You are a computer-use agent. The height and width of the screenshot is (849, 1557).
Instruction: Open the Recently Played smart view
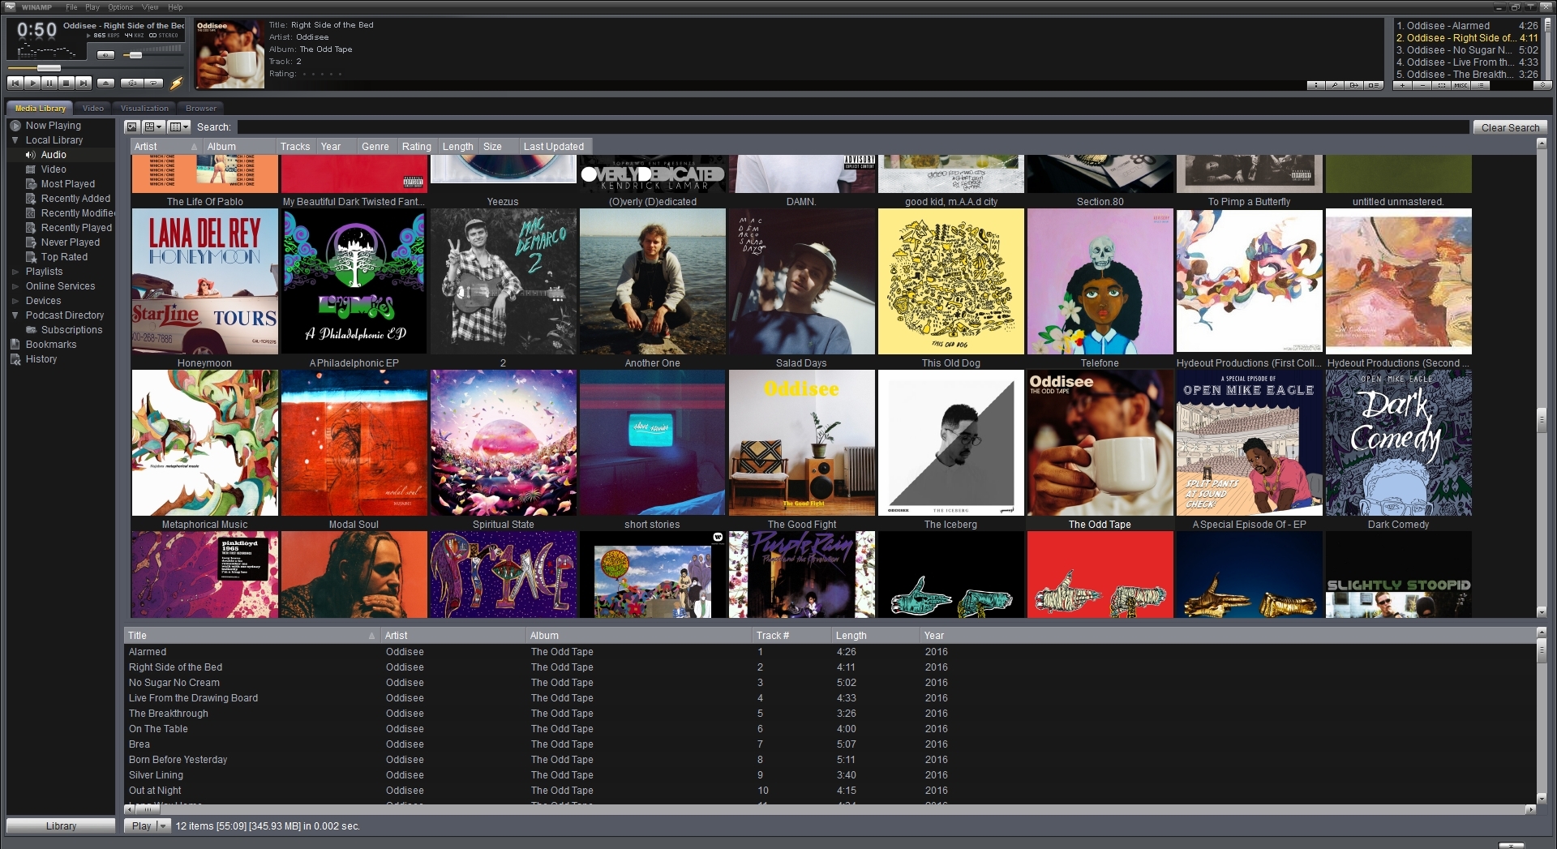pyautogui.click(x=76, y=228)
